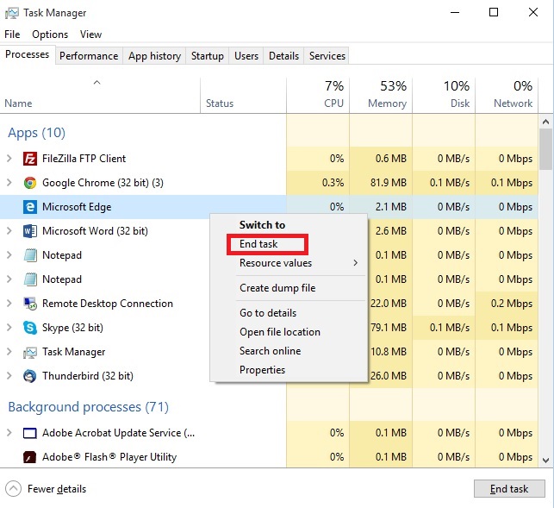Screen dimensions: 554x508
Task: Sort by the Status column header
Action: point(244,96)
